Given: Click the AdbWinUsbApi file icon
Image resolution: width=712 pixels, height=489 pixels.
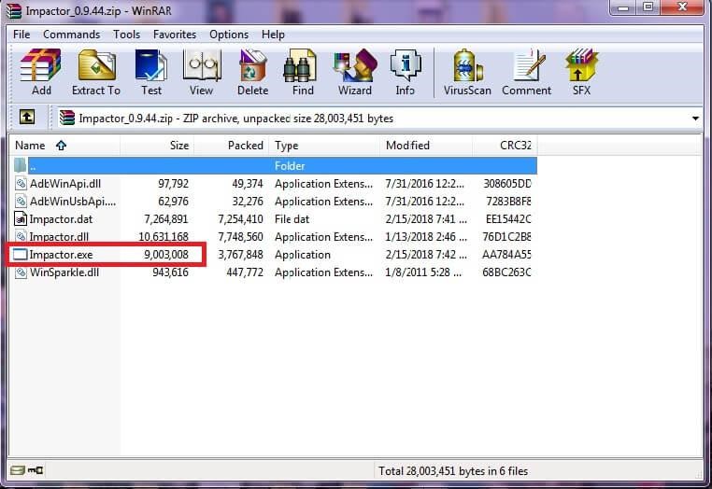Looking at the screenshot, I should (x=21, y=202).
